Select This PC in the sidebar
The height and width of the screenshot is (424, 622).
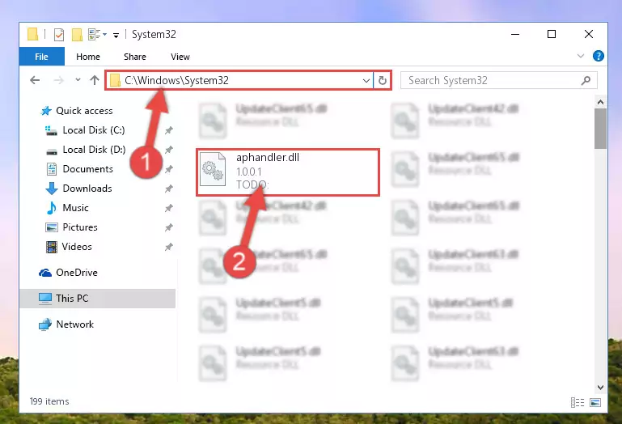coord(97,298)
